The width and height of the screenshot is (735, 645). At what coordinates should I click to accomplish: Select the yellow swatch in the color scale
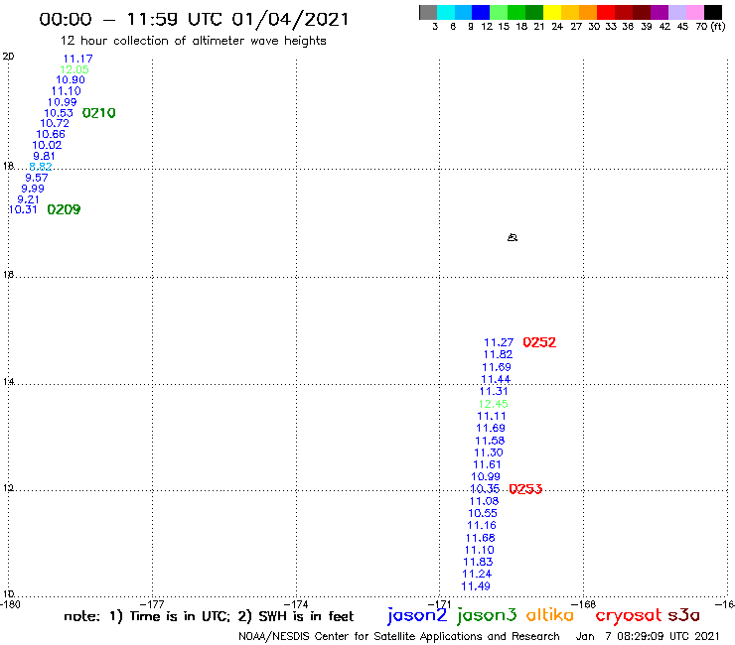coord(552,12)
